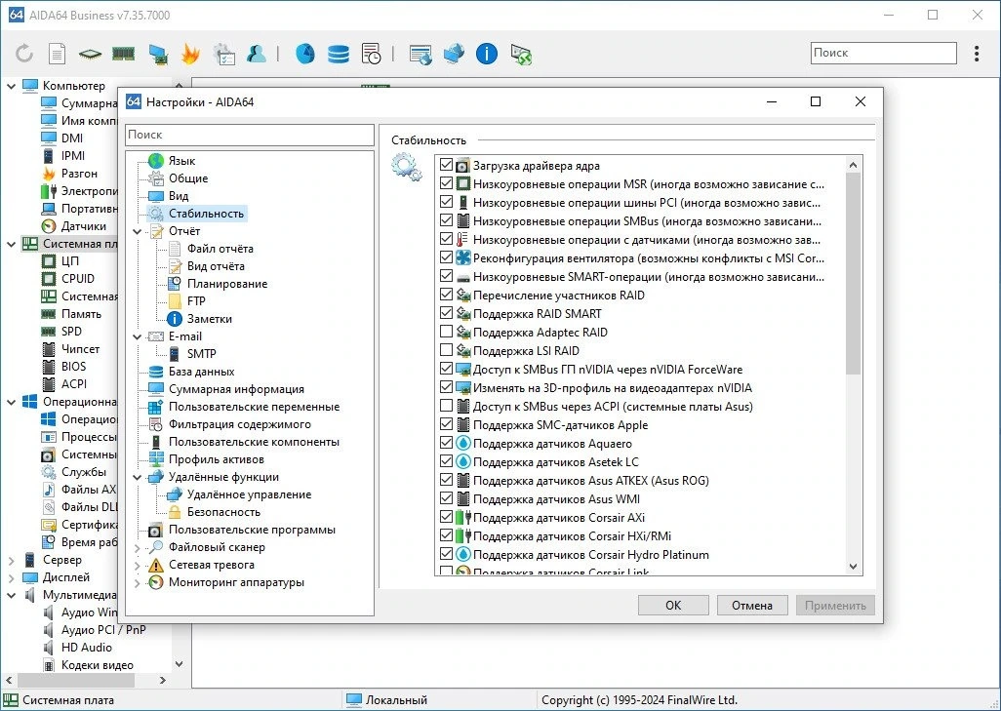The width and height of the screenshot is (1001, 711).
Task: Open FTP settings page
Action: pyautogui.click(x=196, y=301)
